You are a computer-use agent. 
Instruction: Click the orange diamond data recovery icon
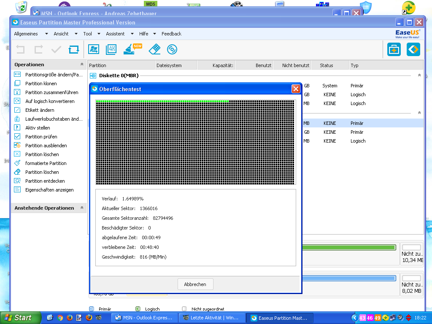point(413,50)
